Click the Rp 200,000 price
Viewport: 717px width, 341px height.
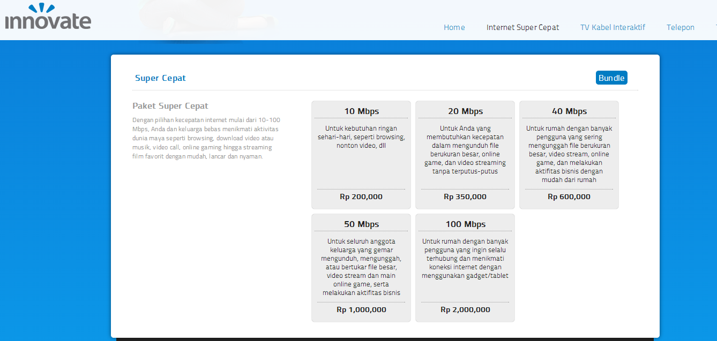(361, 196)
